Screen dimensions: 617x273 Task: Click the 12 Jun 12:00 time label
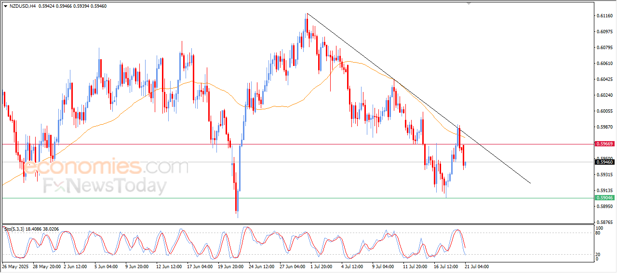[x=168, y=266]
